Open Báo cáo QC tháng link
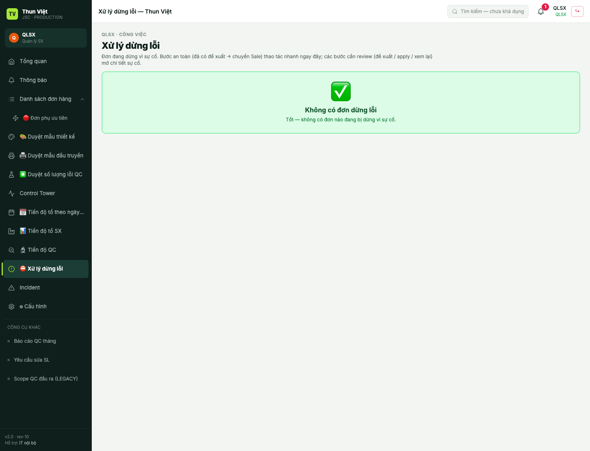 click(x=46, y=341)
